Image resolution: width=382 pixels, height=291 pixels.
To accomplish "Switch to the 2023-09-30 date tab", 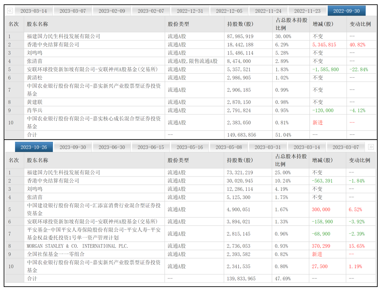I will click(73, 147).
